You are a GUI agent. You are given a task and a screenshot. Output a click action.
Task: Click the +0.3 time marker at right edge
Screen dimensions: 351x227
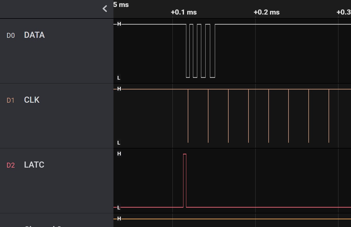pos(344,12)
